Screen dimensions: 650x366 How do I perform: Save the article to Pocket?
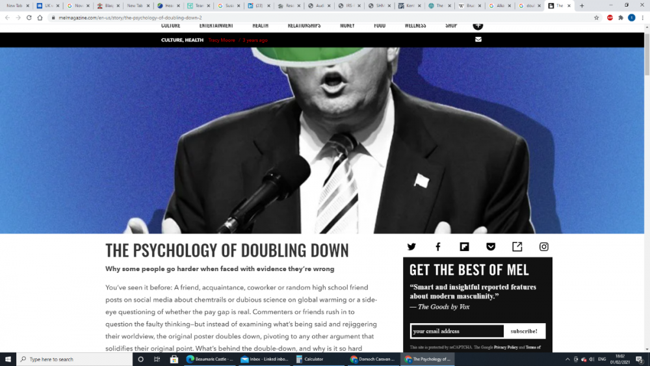coord(491,247)
